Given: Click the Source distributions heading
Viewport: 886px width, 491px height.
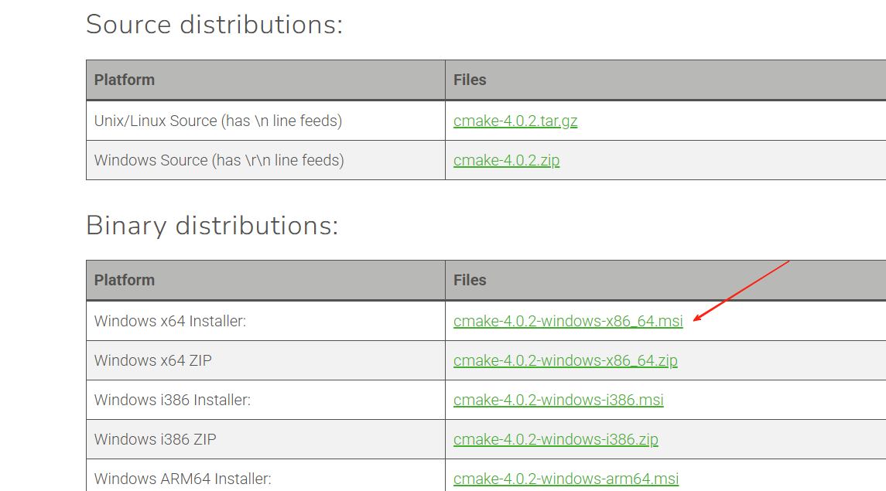Looking at the screenshot, I should pyautogui.click(x=214, y=24).
